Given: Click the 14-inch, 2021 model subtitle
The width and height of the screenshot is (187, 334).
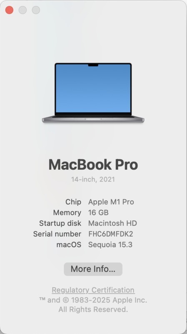Looking at the screenshot, I should [x=93, y=179].
